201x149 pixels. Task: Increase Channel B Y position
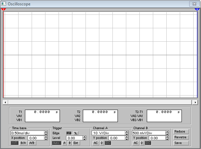[x=167, y=137]
